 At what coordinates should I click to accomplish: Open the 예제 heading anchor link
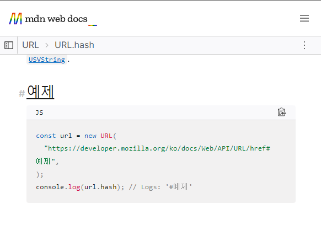coord(40,92)
